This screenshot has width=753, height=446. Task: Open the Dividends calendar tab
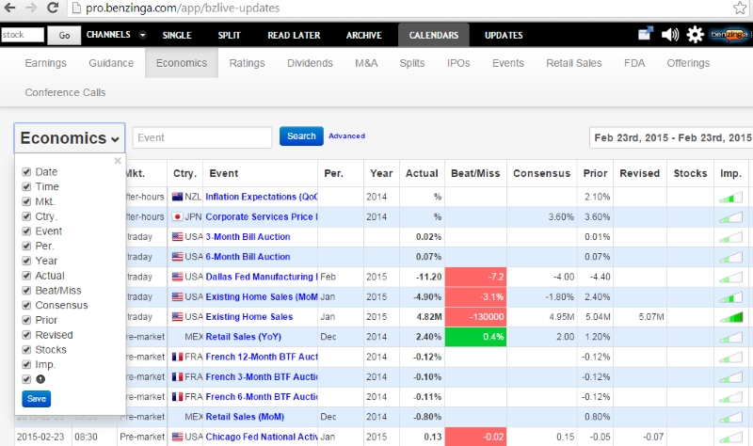310,63
